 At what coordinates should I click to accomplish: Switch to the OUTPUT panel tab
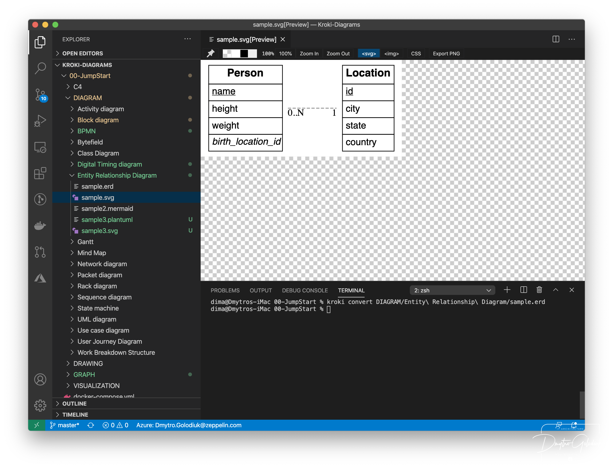[x=260, y=290]
